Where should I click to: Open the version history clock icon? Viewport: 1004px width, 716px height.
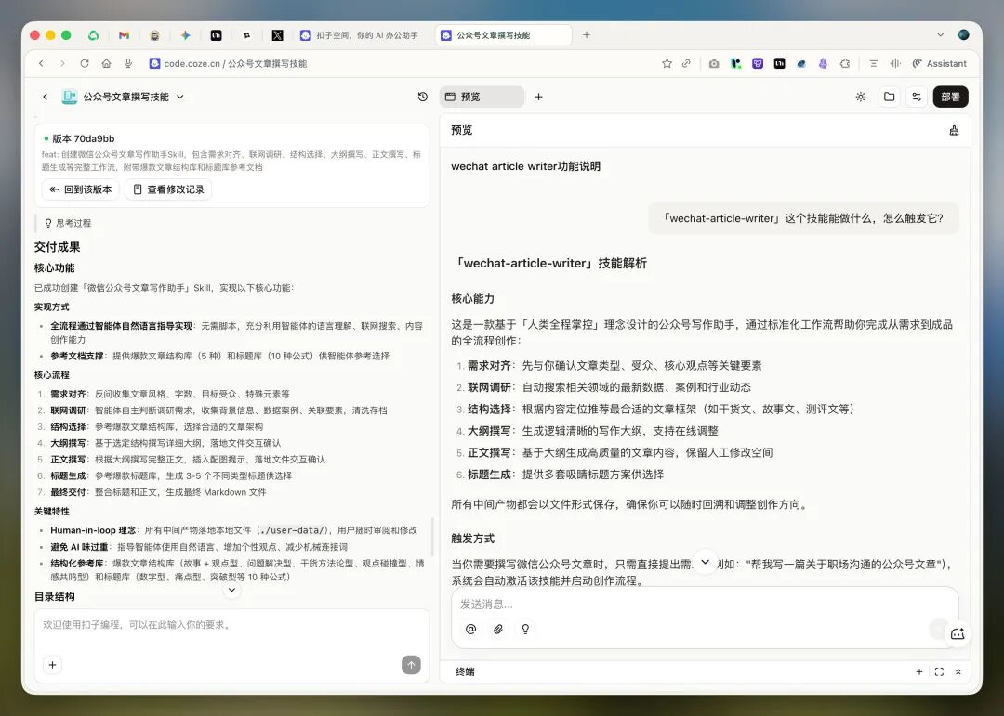[423, 97]
